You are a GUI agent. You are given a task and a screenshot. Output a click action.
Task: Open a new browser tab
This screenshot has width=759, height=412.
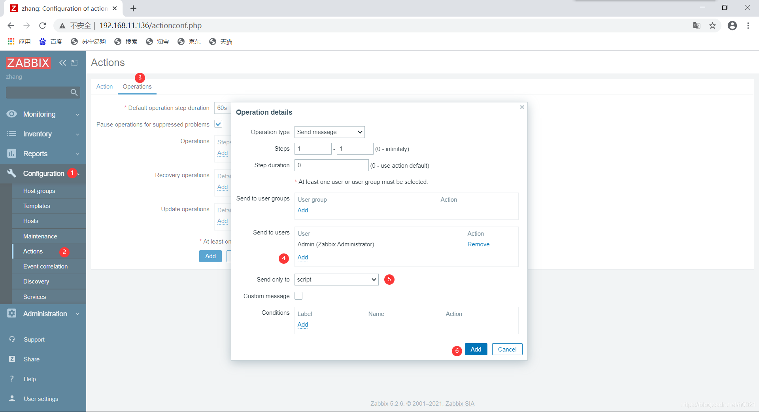pos(133,8)
